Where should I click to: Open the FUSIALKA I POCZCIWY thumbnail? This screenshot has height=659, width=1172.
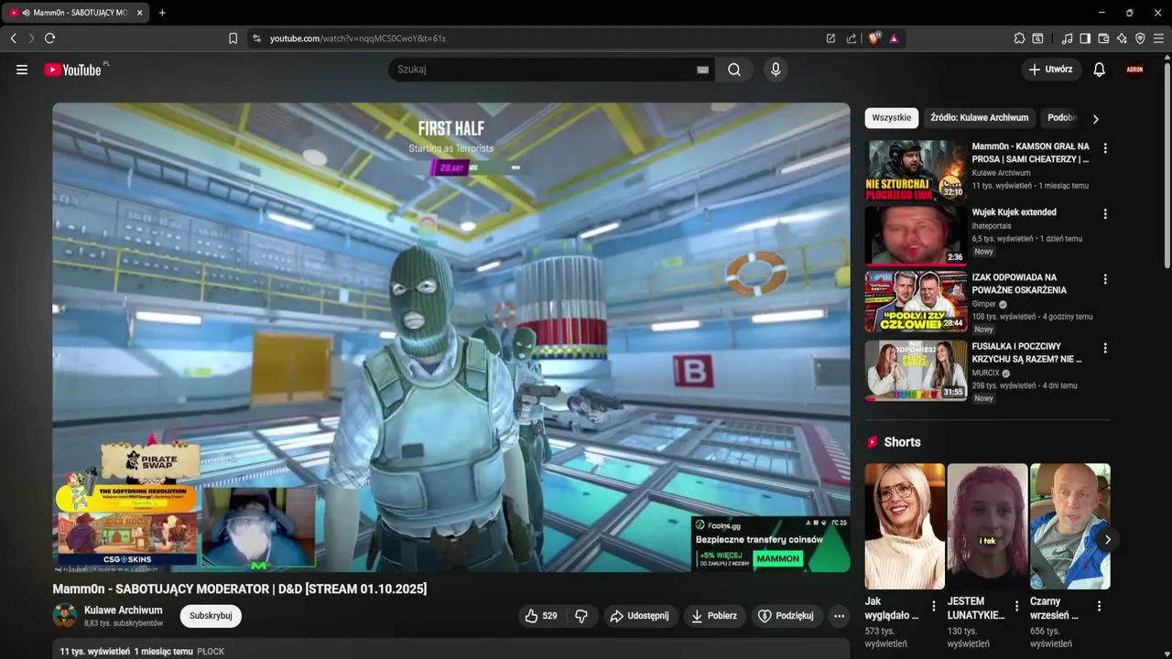pyautogui.click(x=916, y=371)
